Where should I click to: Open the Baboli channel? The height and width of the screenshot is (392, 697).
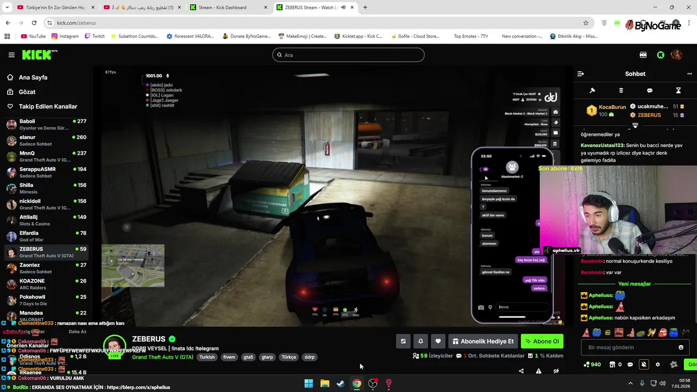point(46,125)
